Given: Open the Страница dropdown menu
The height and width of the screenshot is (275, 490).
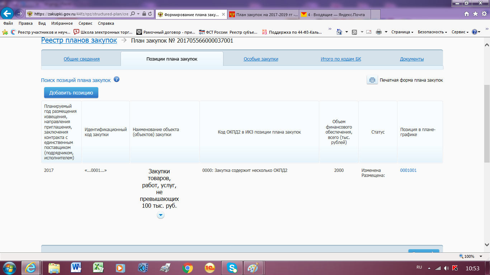Looking at the screenshot, I should coord(402,32).
